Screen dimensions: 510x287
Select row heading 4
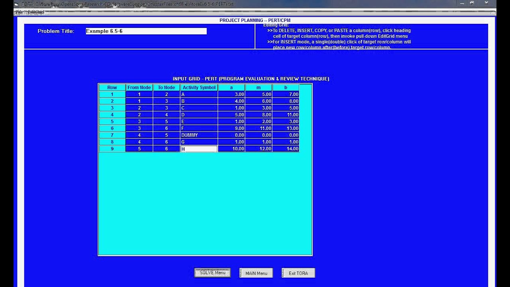click(x=112, y=115)
